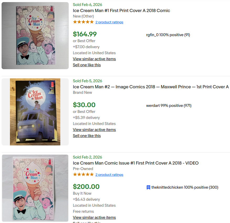230x223 pixels.
Task: Click View similar active items under first listing
Action: [94, 59]
